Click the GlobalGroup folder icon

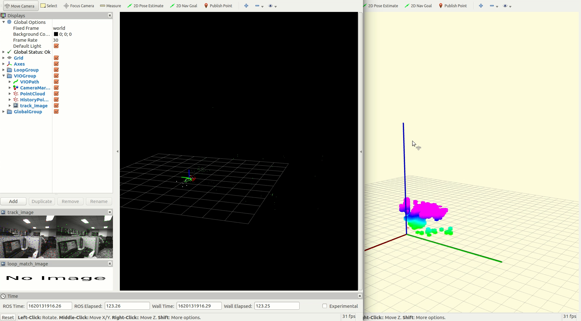click(9, 111)
